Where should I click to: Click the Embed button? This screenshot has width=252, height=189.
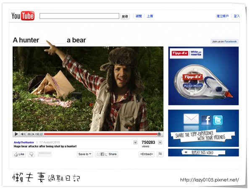[147, 154]
